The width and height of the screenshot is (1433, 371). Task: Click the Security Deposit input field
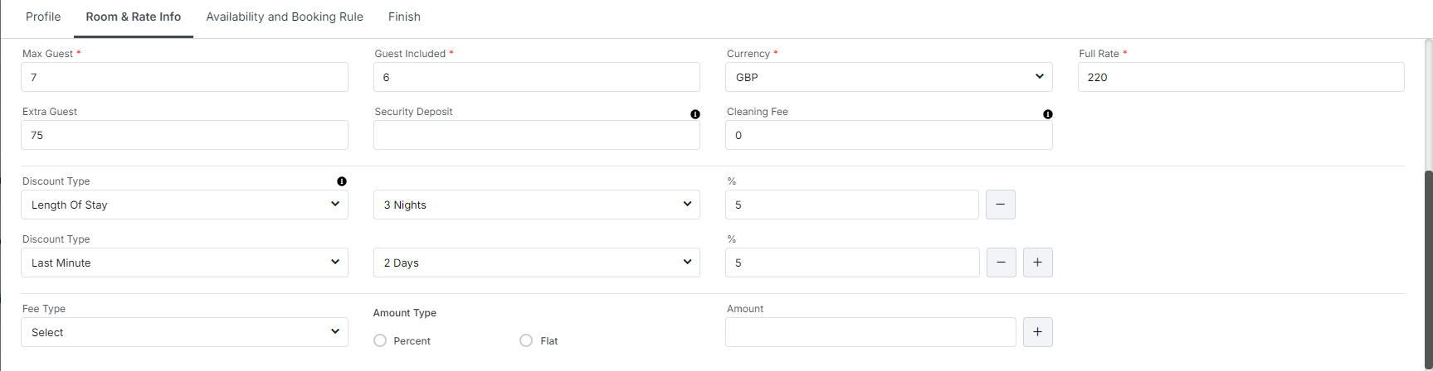tap(536, 135)
